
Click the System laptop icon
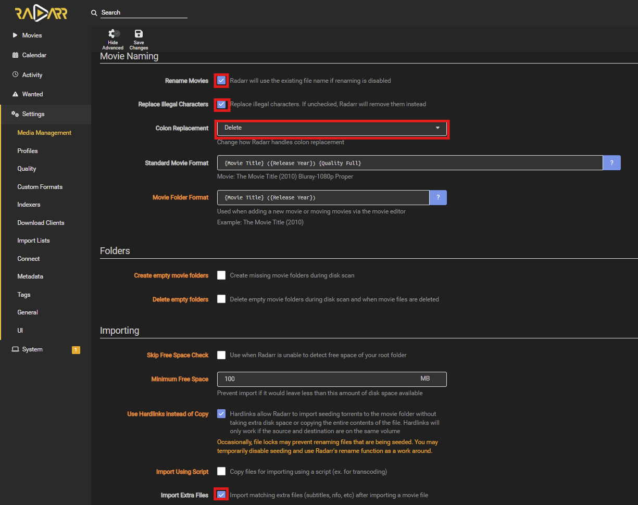point(15,349)
